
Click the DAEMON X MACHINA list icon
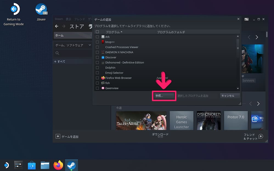pyautogui.click(x=103, y=52)
